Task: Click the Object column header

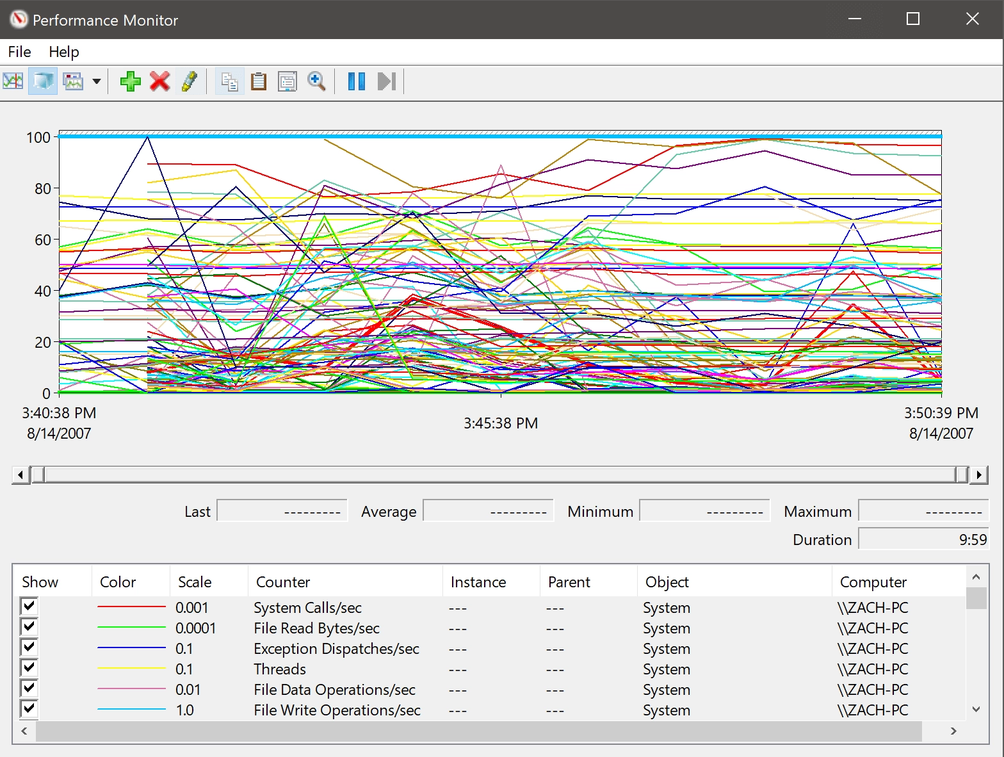Action: (667, 582)
